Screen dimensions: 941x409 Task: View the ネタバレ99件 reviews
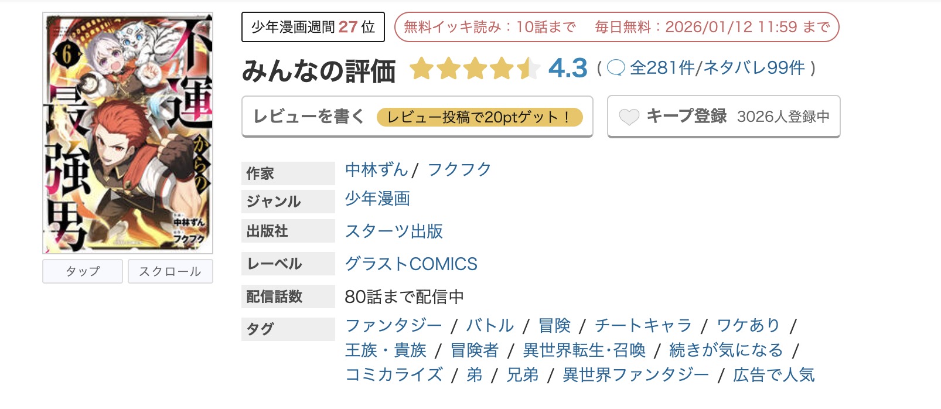pos(750,69)
